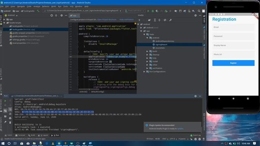Run the app with the green play button
The width and height of the screenshot is (260, 146).
pyautogui.click(x=148, y=11)
